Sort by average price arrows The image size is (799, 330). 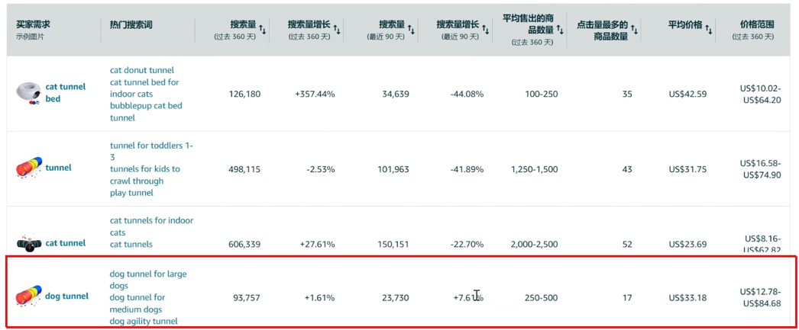709,30
